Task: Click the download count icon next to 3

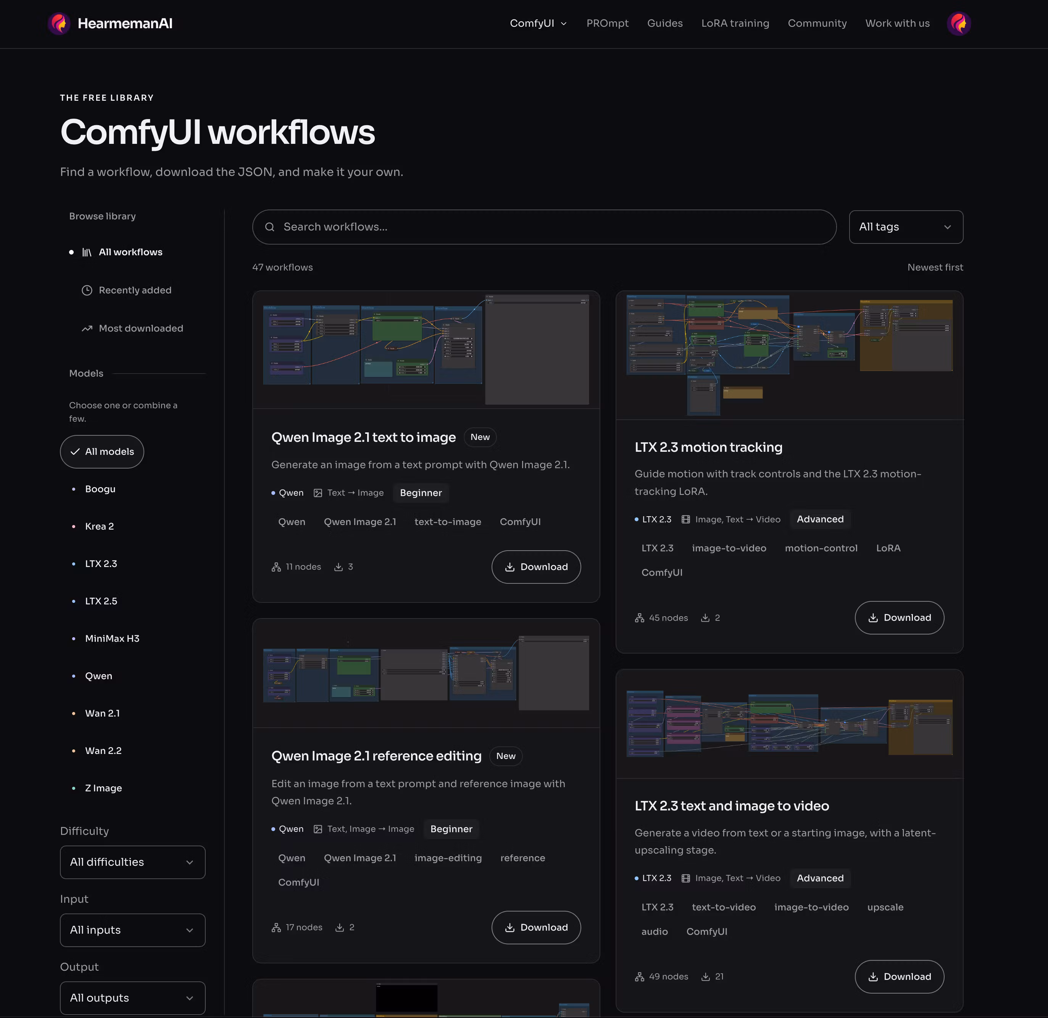Action: (339, 567)
